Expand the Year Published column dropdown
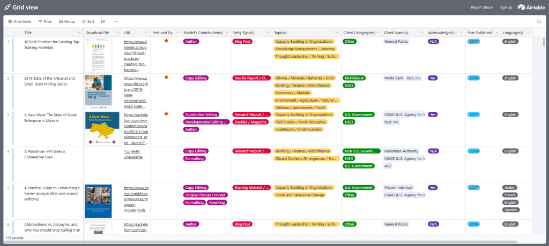 click(x=496, y=33)
